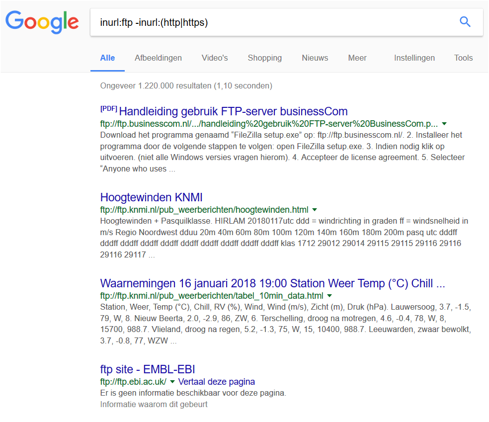The height and width of the screenshot is (422, 489).
Task: Open the Tools menu
Action: pos(463,58)
